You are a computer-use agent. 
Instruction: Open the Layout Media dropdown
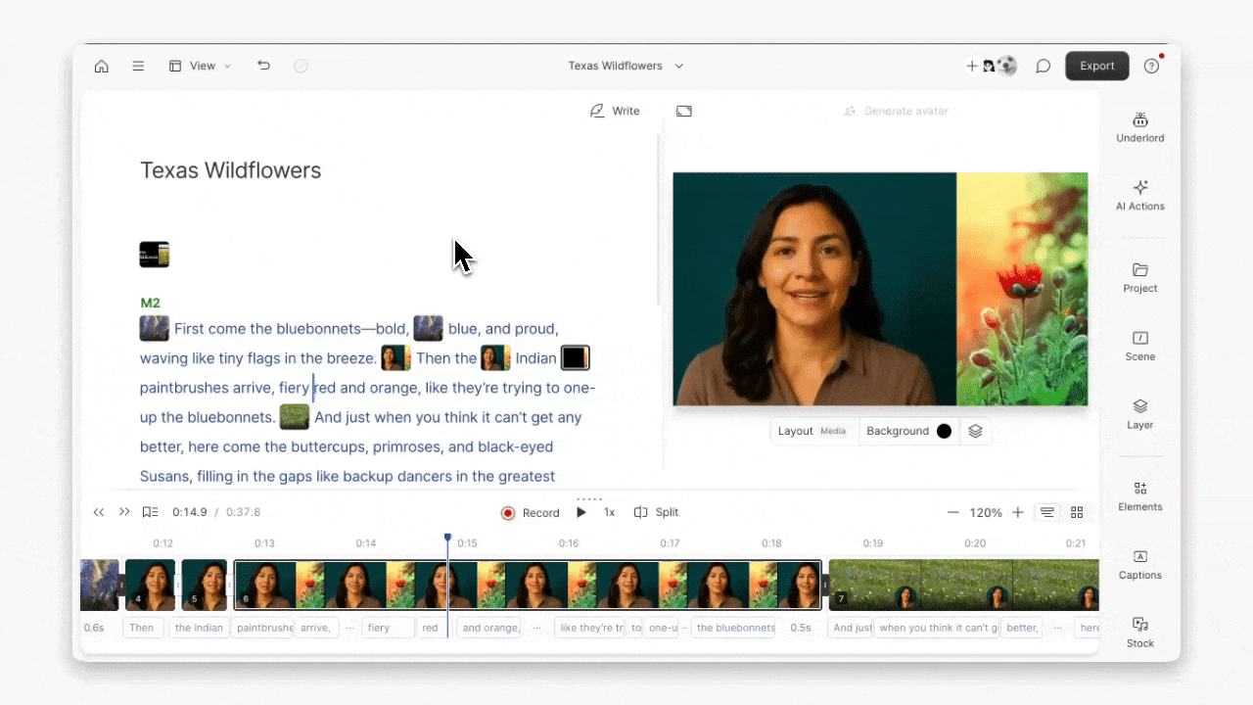(812, 431)
